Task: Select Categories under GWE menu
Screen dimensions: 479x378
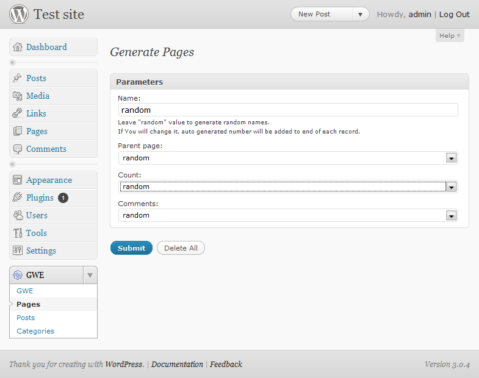Action: pos(35,331)
